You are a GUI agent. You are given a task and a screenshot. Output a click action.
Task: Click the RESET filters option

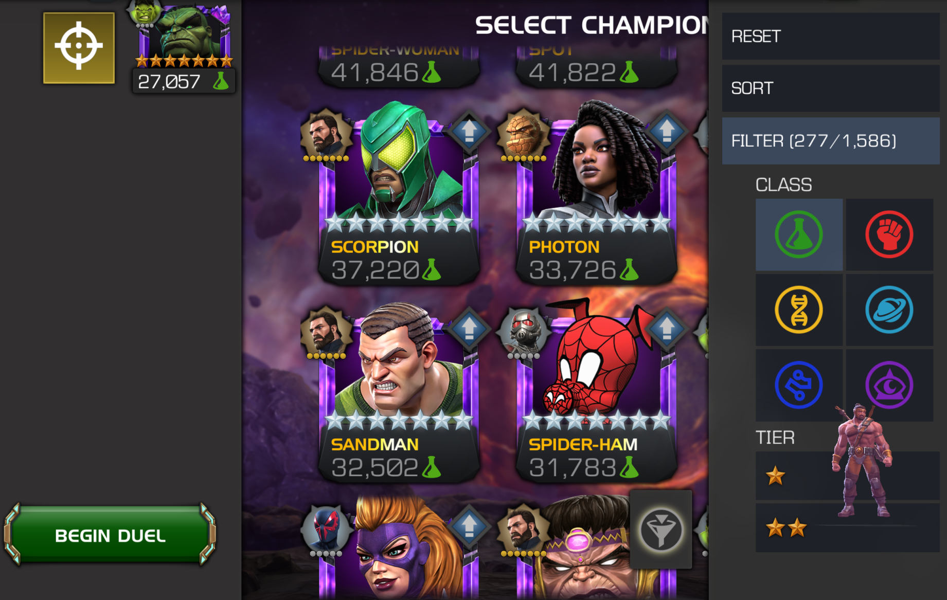pos(831,36)
